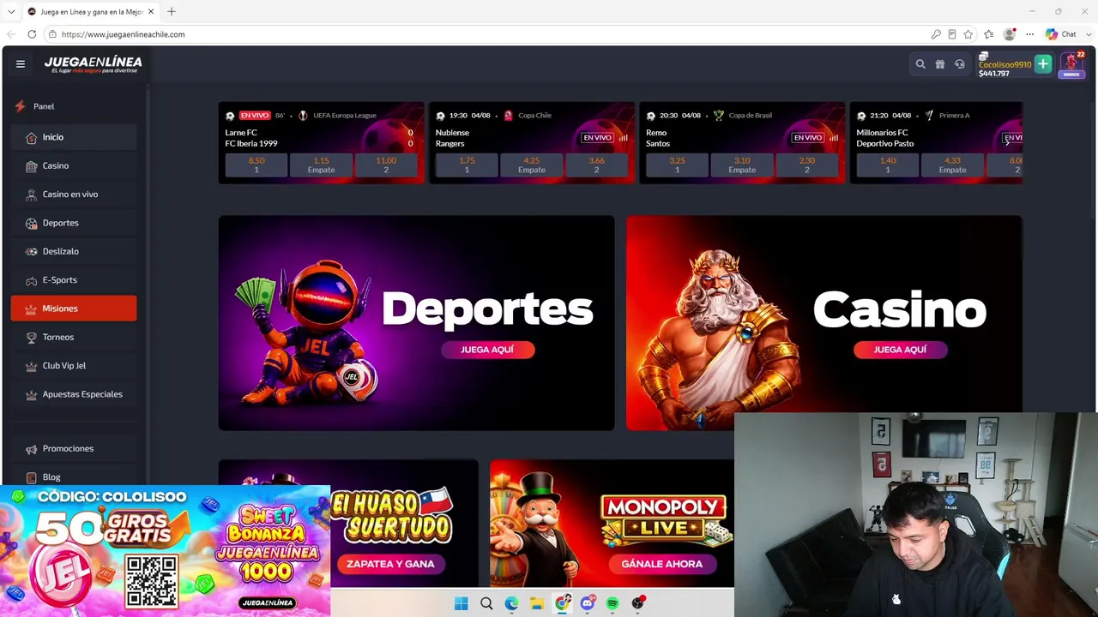Bet 1.75 on Nublense win
The image size is (1098, 617).
point(467,165)
